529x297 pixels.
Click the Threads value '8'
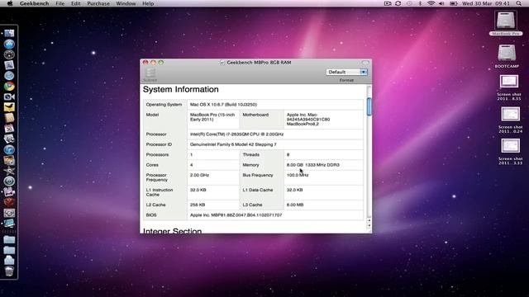288,154
